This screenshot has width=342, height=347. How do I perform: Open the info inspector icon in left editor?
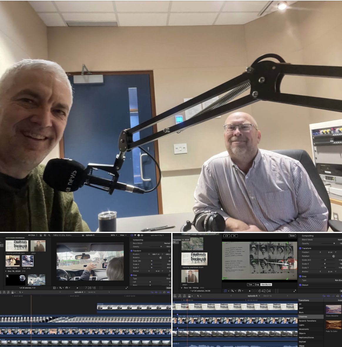coord(139,235)
